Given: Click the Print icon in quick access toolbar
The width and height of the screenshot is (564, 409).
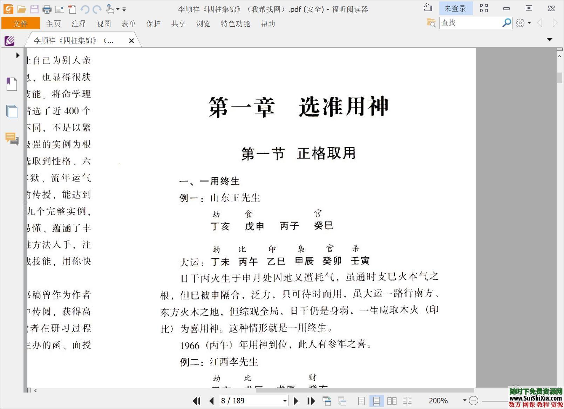Looking at the screenshot, I should tap(47, 9).
